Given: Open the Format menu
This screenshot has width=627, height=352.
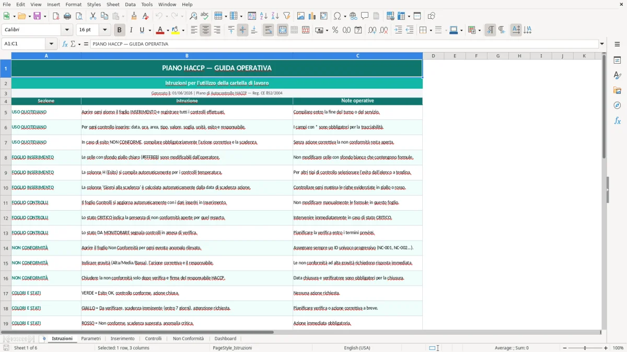Looking at the screenshot, I should (x=73, y=4).
